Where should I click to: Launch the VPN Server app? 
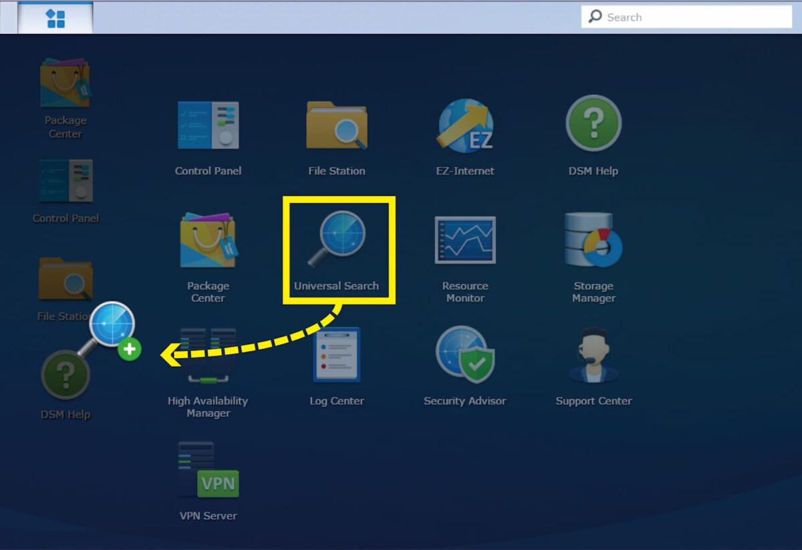208,481
